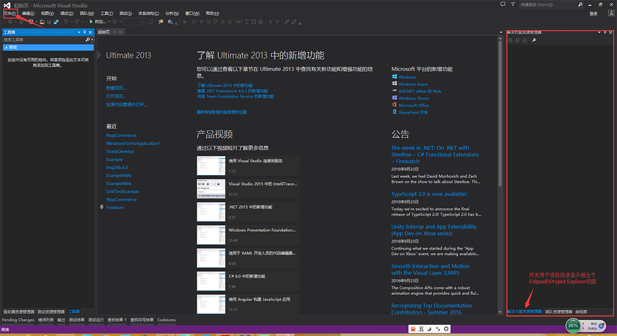
Task: Close the 起始页 tab
Action: coord(121,32)
